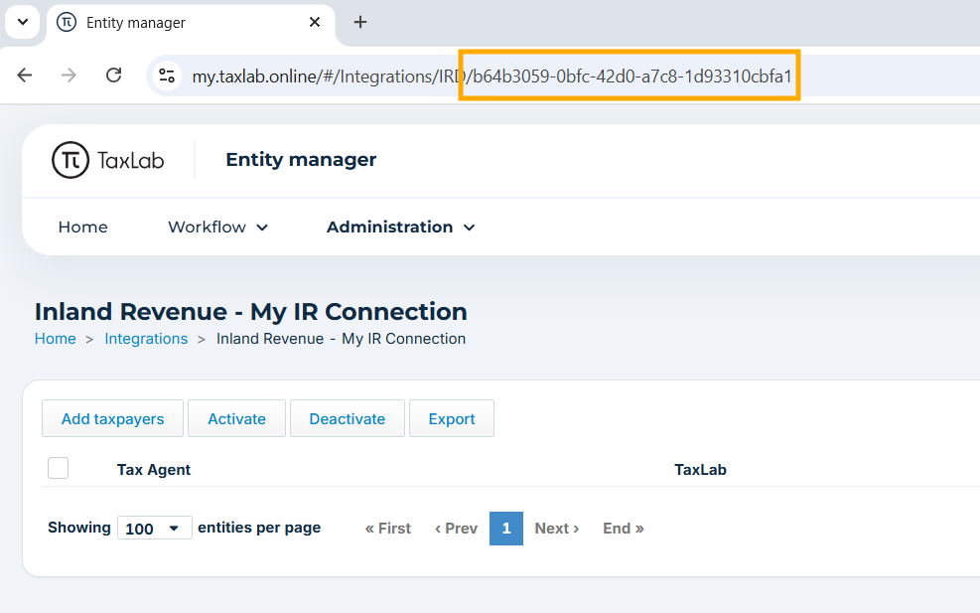980x613 pixels.
Task: Click the browser forward arrow
Action: pos(69,76)
